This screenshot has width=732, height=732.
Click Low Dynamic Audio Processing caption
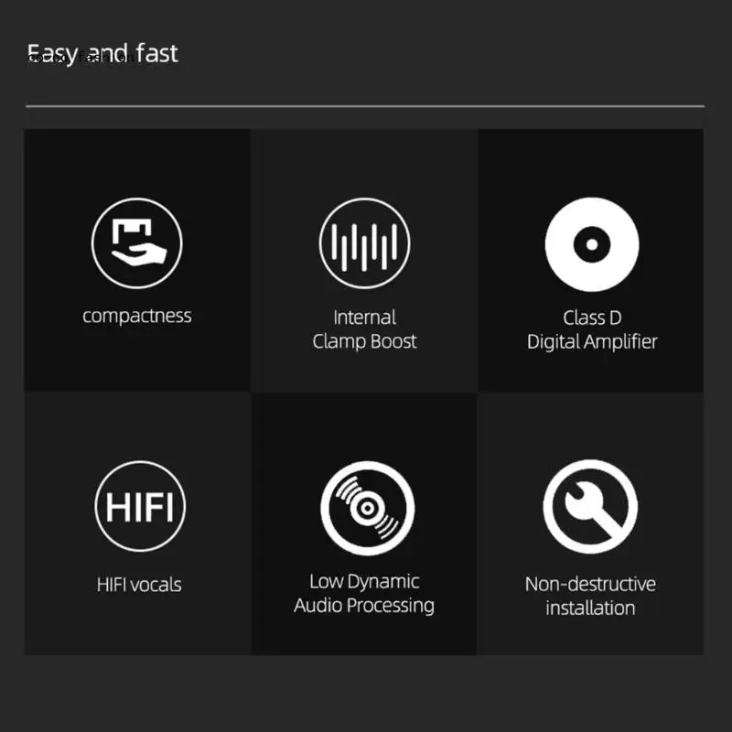coord(364,593)
